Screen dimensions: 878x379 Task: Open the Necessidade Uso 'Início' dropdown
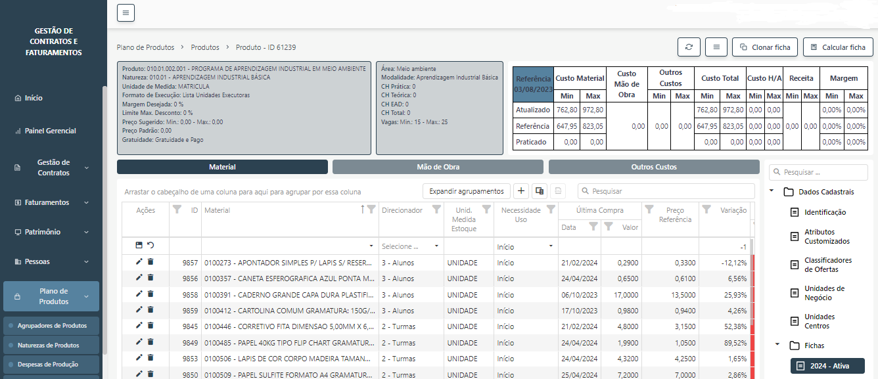tap(526, 246)
